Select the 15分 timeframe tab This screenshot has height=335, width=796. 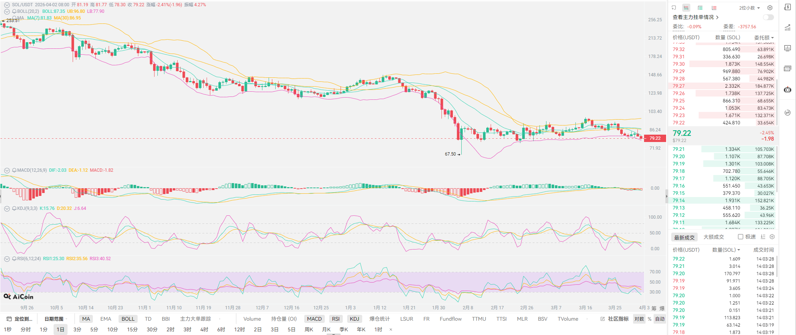132,329
